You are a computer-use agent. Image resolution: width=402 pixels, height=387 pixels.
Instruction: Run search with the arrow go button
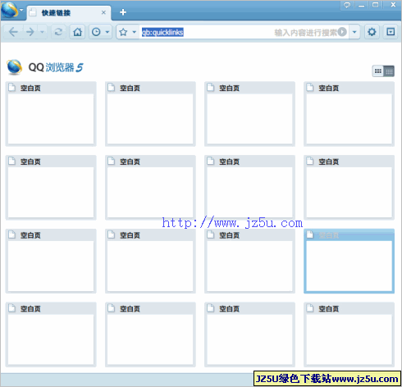(342, 32)
